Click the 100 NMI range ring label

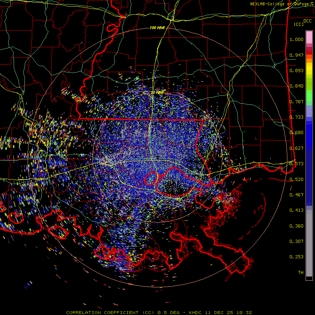click(x=157, y=28)
